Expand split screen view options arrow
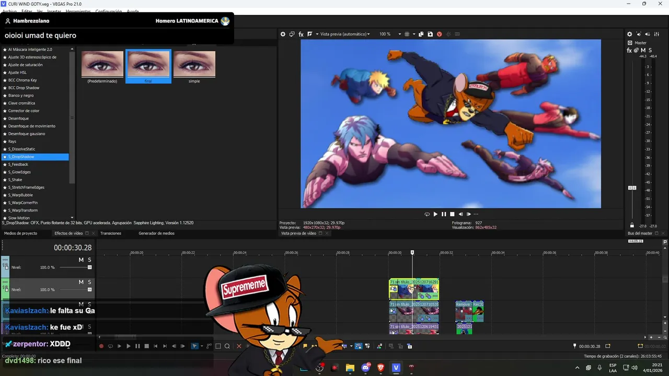The height and width of the screenshot is (376, 669). pos(317,34)
